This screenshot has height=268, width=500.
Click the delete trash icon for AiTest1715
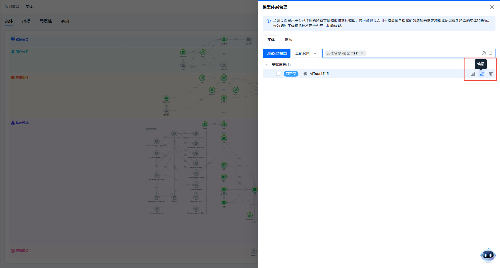(491, 74)
